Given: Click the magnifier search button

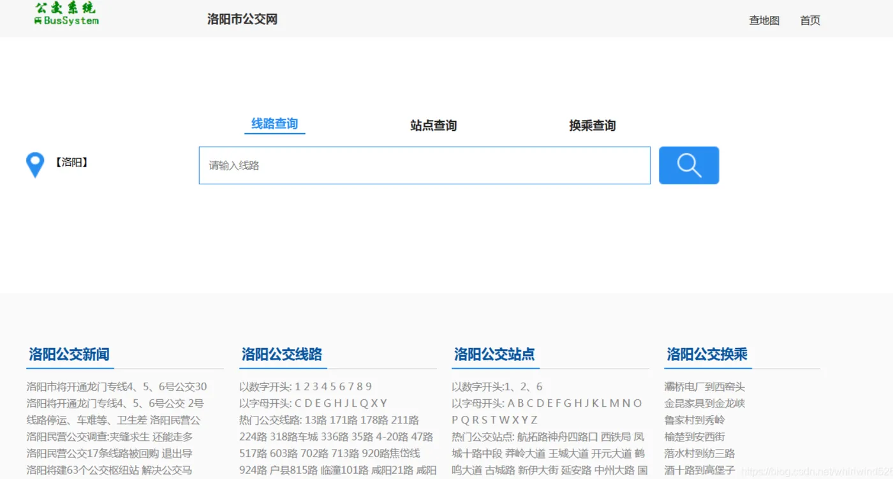Looking at the screenshot, I should point(689,165).
